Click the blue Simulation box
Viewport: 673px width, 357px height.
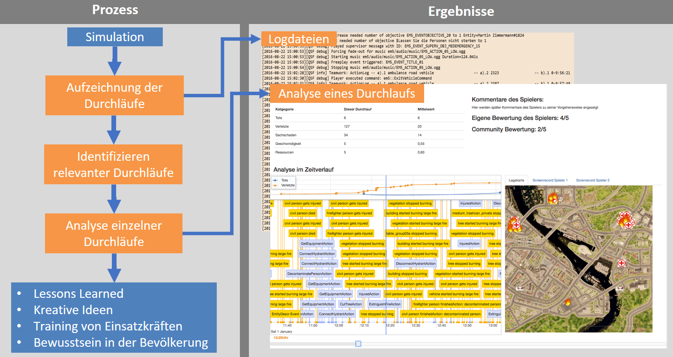click(x=115, y=37)
